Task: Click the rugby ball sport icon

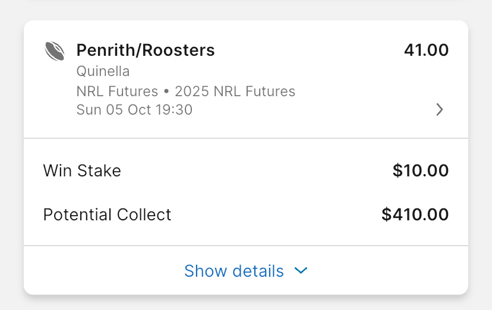Action: 55,51
